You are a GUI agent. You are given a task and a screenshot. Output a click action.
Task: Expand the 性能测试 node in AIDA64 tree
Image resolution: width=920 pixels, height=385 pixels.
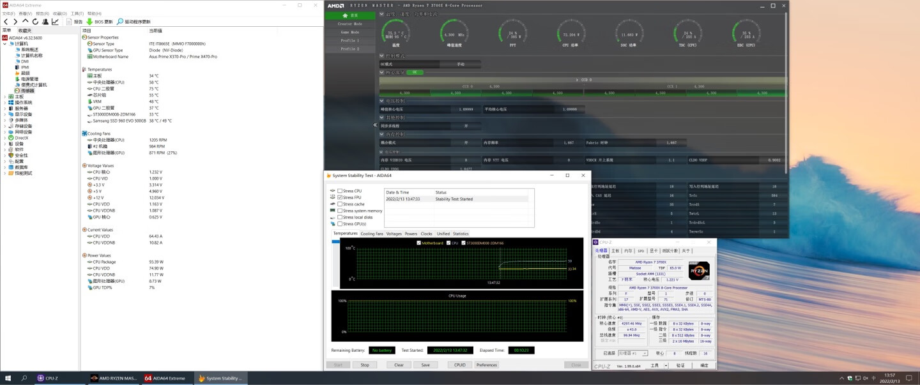[x=5, y=173]
